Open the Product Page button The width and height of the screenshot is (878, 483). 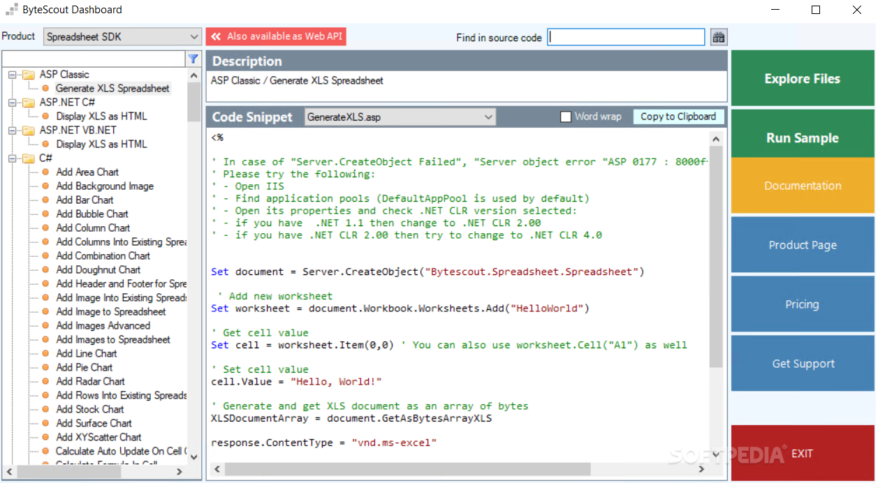(803, 245)
